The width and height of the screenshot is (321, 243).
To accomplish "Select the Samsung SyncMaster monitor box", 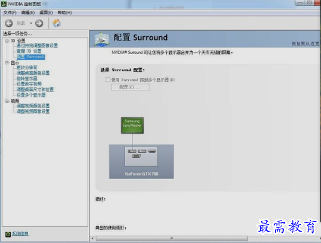I will tap(132, 126).
